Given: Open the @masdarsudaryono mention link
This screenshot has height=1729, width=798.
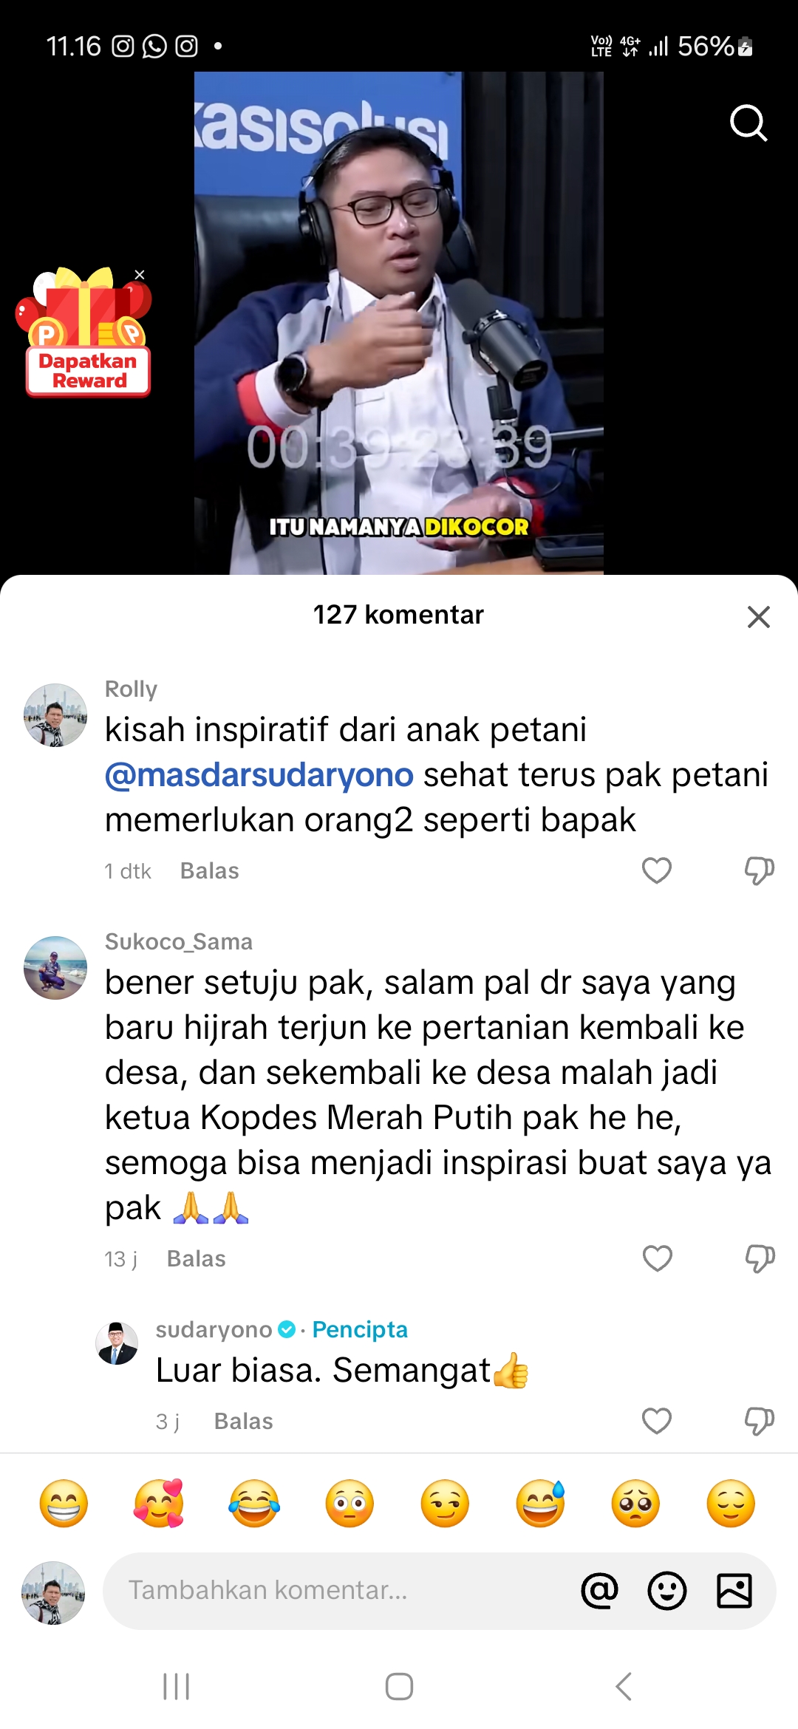Looking at the screenshot, I should tap(259, 775).
